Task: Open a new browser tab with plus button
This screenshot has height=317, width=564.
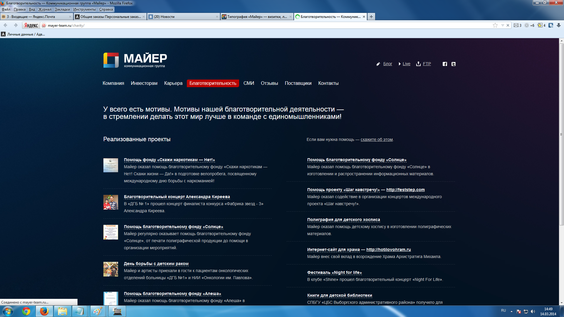Action: 371,17
